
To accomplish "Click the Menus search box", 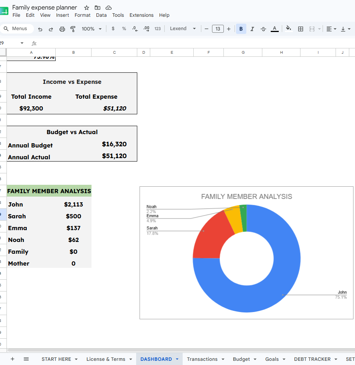I will [x=17, y=29].
